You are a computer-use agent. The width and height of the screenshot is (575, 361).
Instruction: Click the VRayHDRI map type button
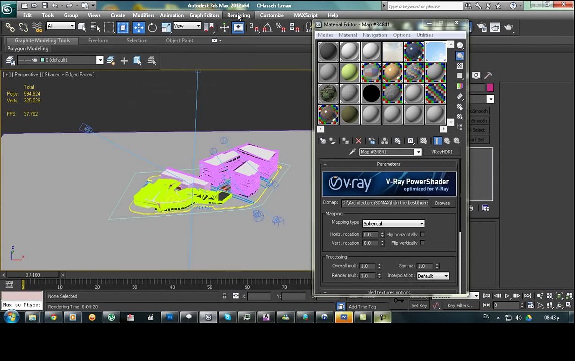pyautogui.click(x=442, y=152)
